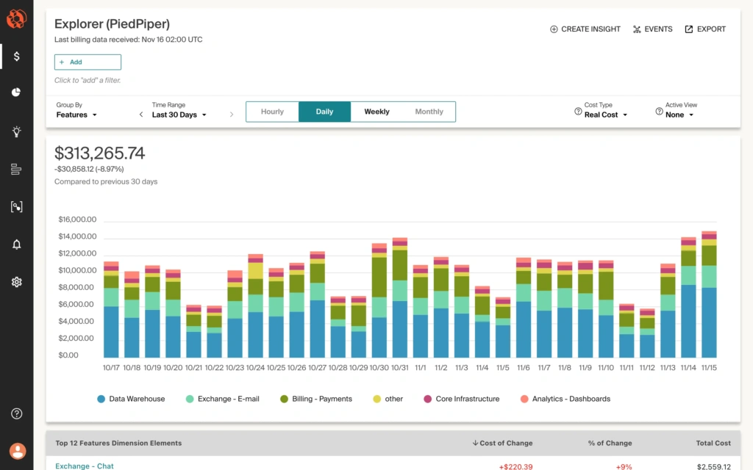This screenshot has height=470, width=753.
Task: Click the 11/15 bar in the chart
Action: click(709, 294)
